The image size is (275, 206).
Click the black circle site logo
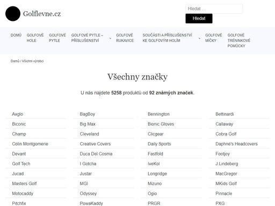pyautogui.click(x=13, y=13)
